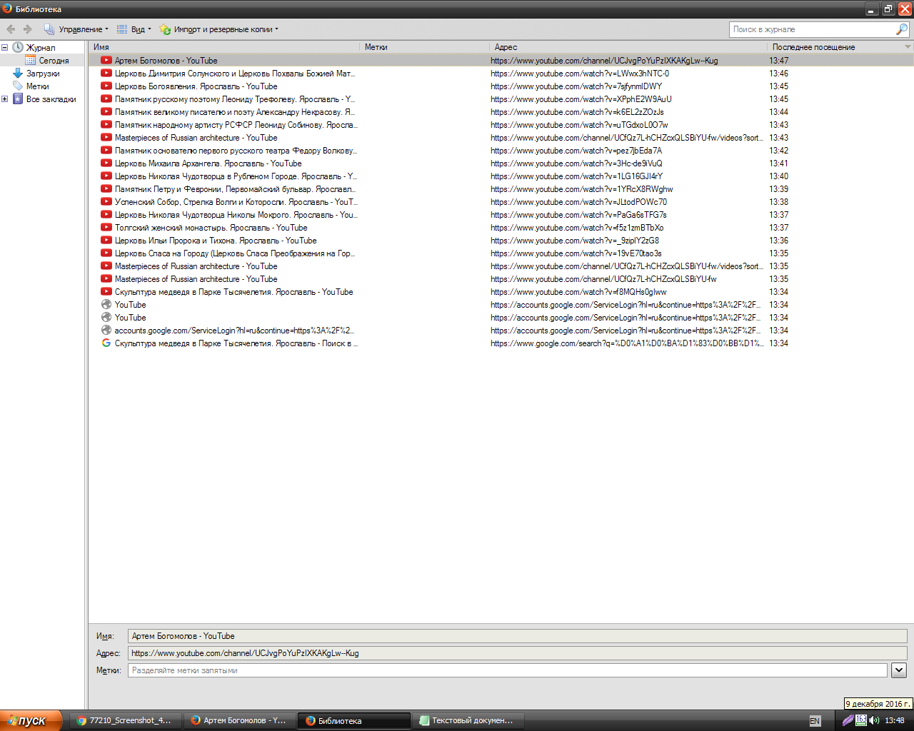The image size is (914, 731).
Task: Select Метки in the sidebar
Action: tap(37, 86)
